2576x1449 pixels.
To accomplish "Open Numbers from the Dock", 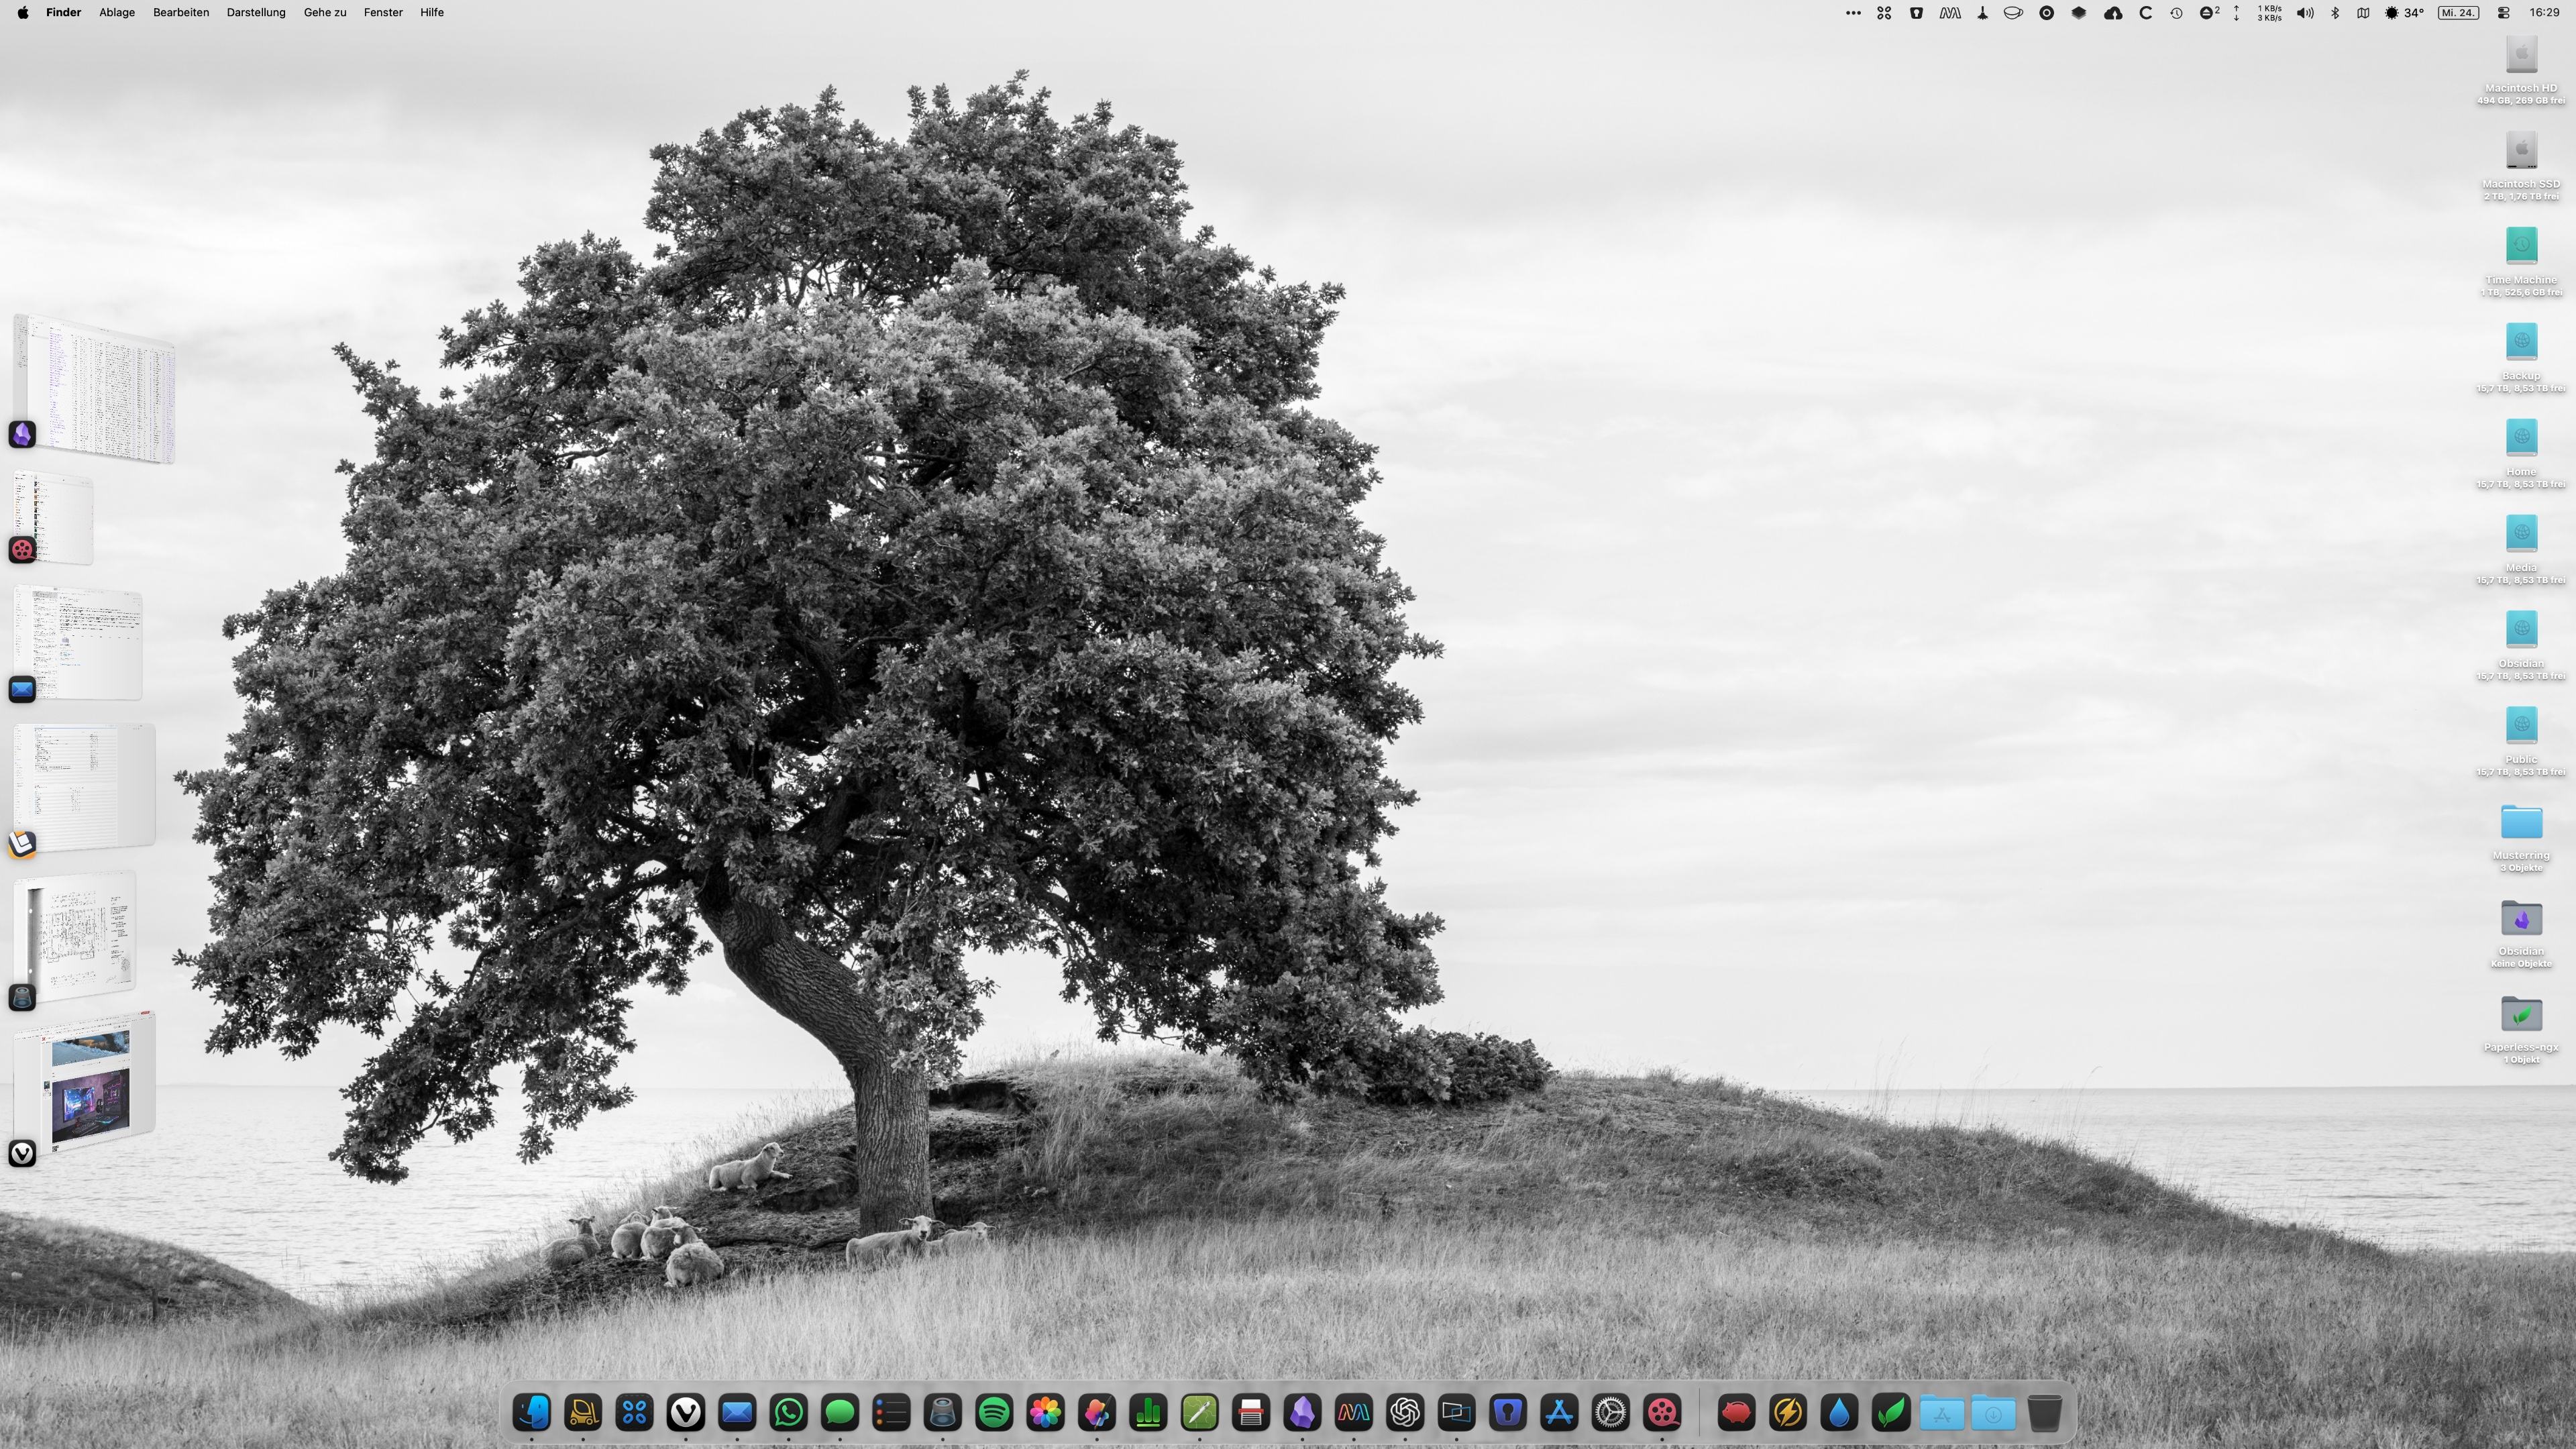I will click(1148, 1412).
